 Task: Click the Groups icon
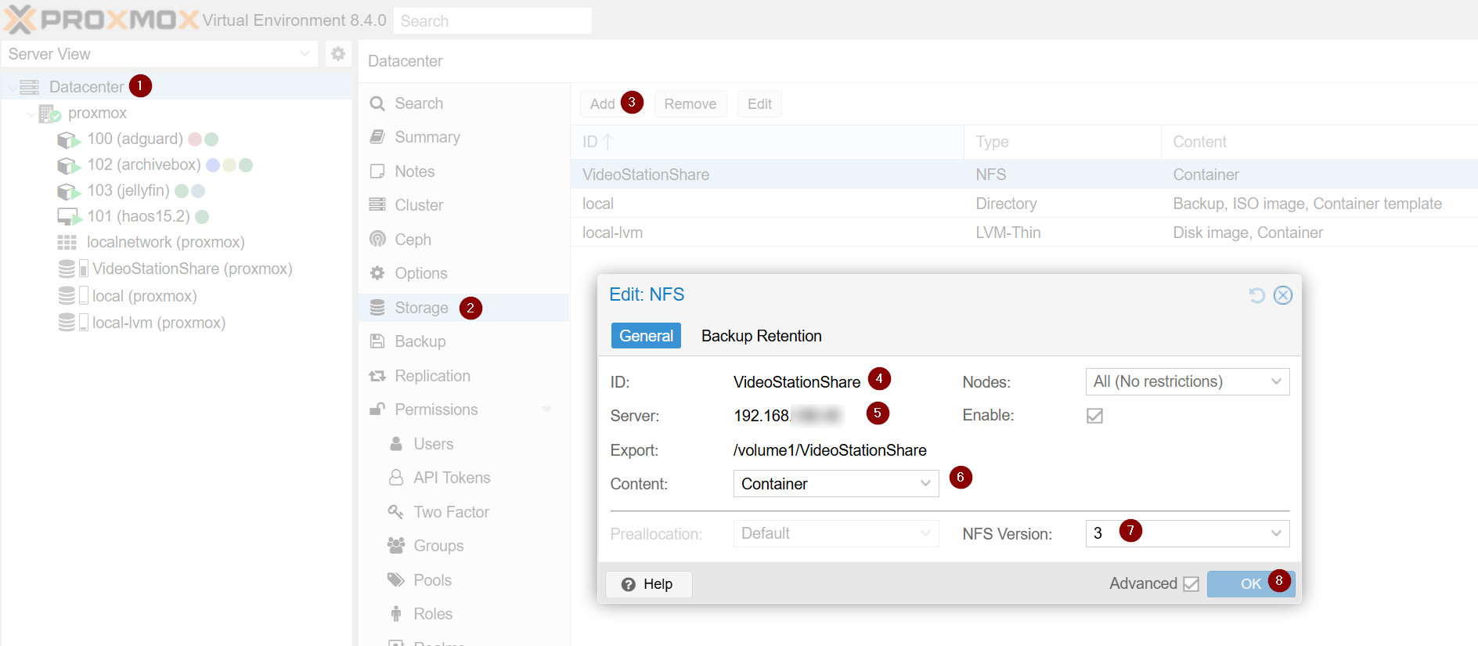(x=396, y=546)
